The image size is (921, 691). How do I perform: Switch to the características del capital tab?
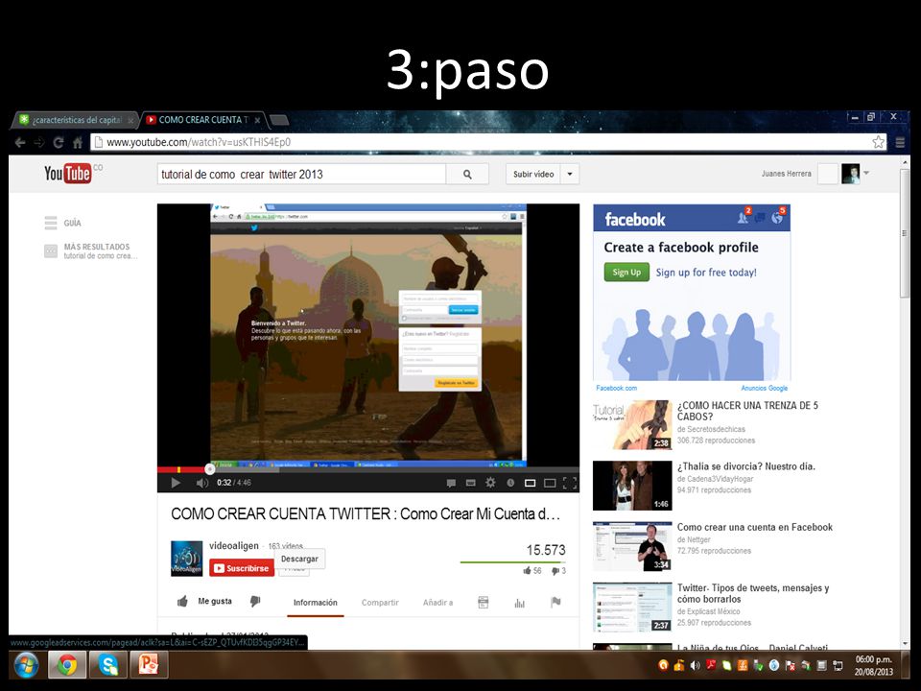pyautogui.click(x=77, y=120)
